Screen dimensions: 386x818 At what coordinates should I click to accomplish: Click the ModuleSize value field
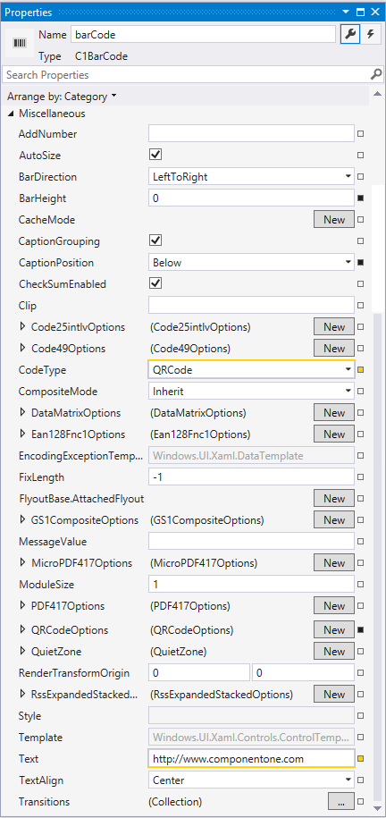tap(251, 585)
